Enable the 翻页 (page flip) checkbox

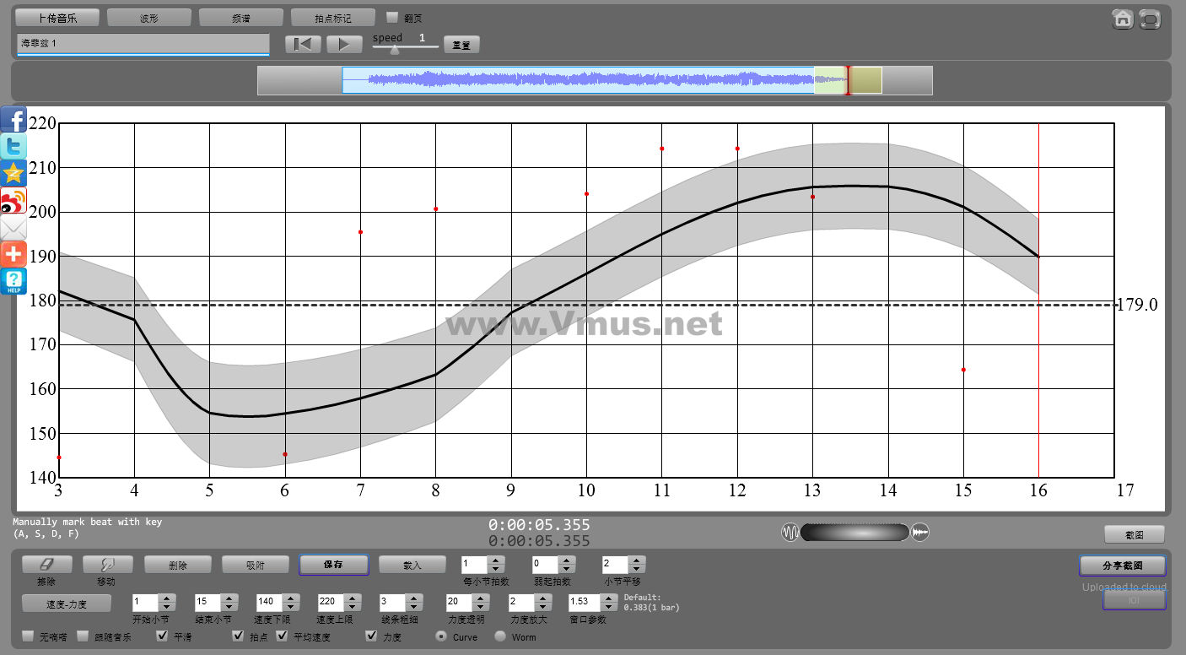click(391, 17)
